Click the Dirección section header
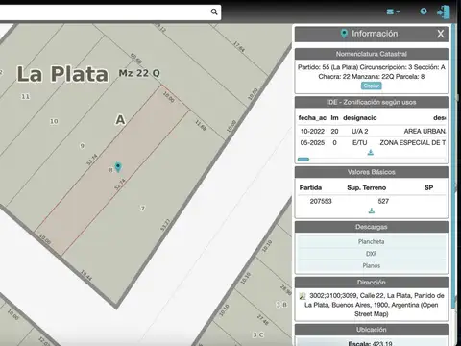 point(372,283)
